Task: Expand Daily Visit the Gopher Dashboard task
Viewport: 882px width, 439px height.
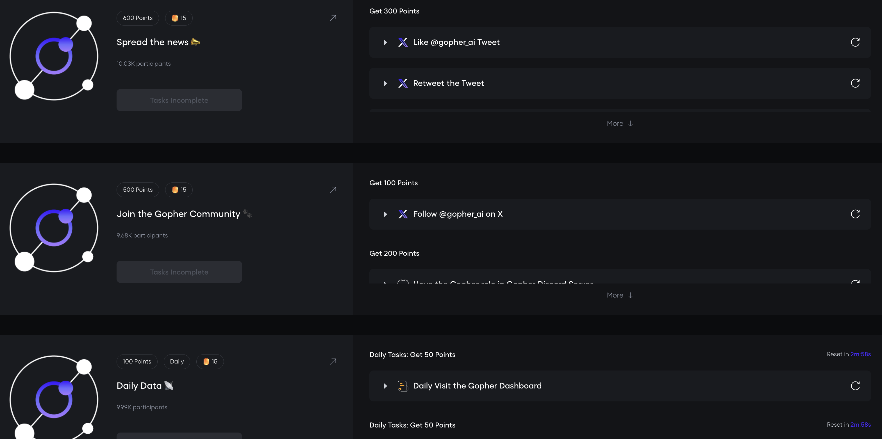Action: pos(385,386)
